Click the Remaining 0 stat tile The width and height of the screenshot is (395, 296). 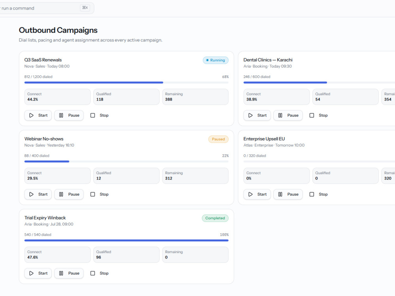196,255
